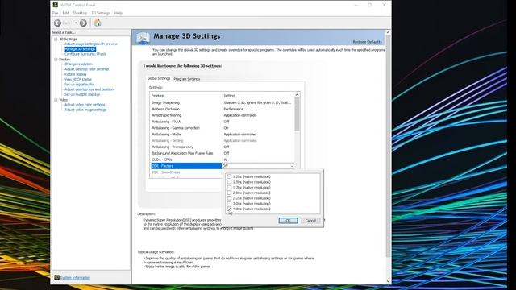Screen dimensions: 516x290
Task: Select the Antialiasing - Transparency row
Action: (223, 147)
